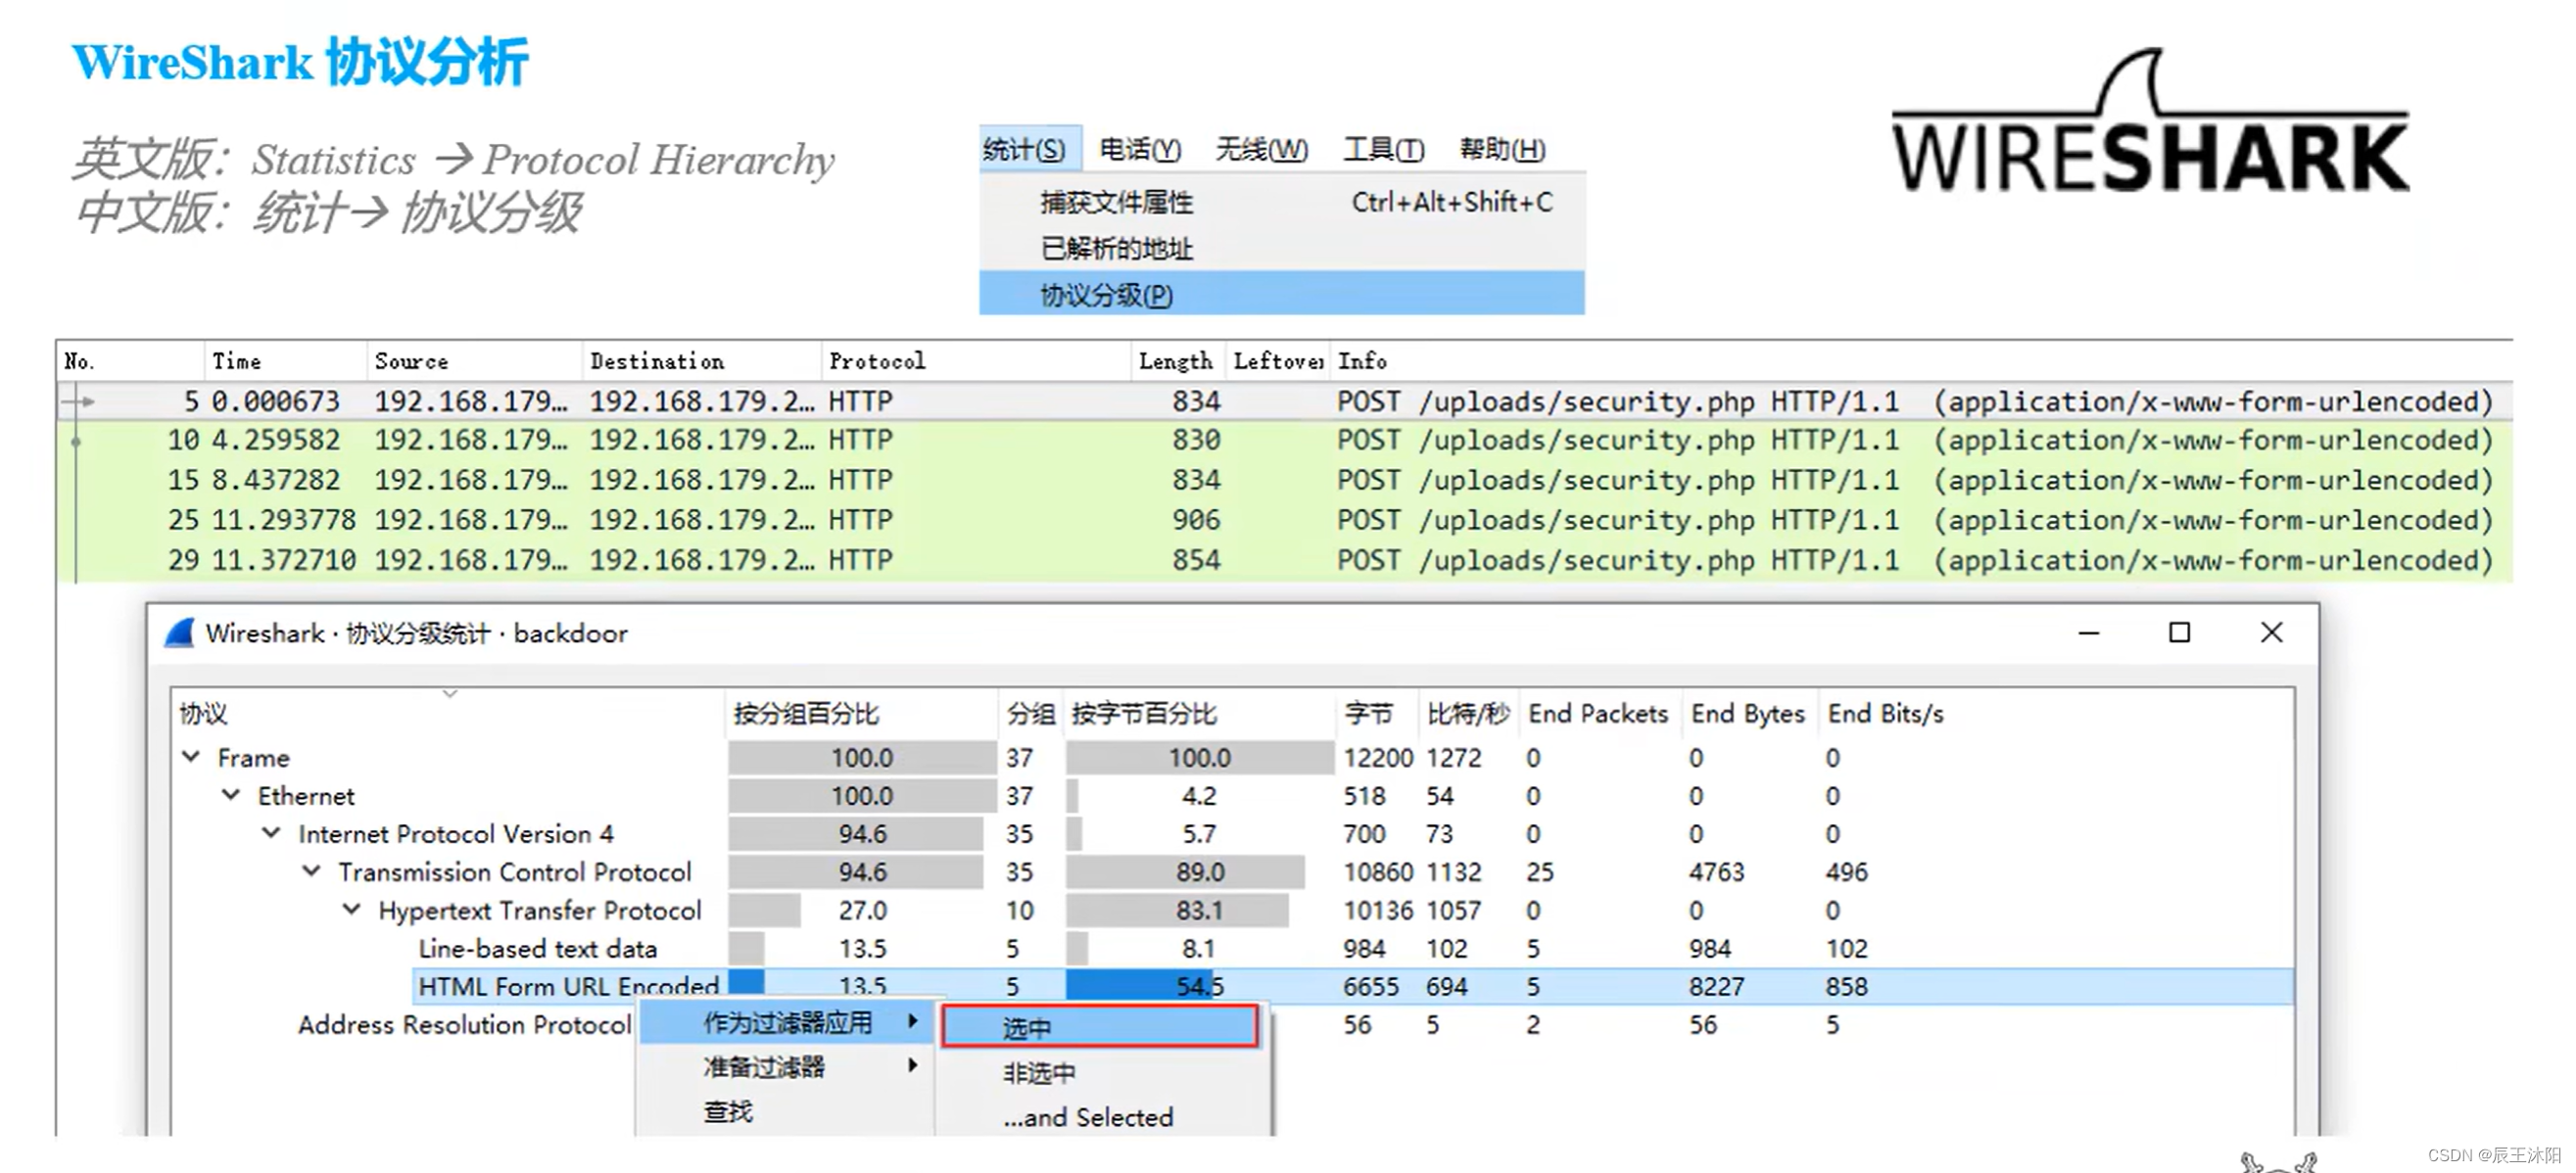Click the 89.0 byte percentage bar for TCP
Screen dimensions: 2576x1173
click(x=1186, y=872)
